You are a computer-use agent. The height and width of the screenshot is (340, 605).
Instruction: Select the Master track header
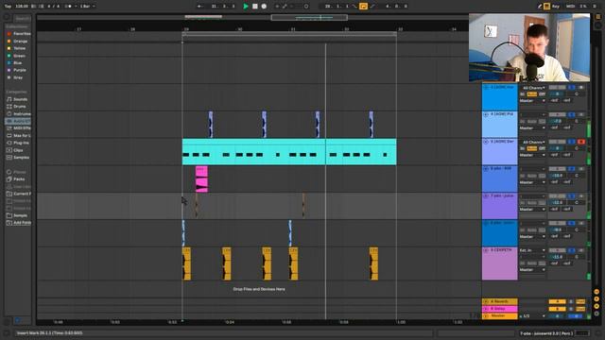[500, 316]
